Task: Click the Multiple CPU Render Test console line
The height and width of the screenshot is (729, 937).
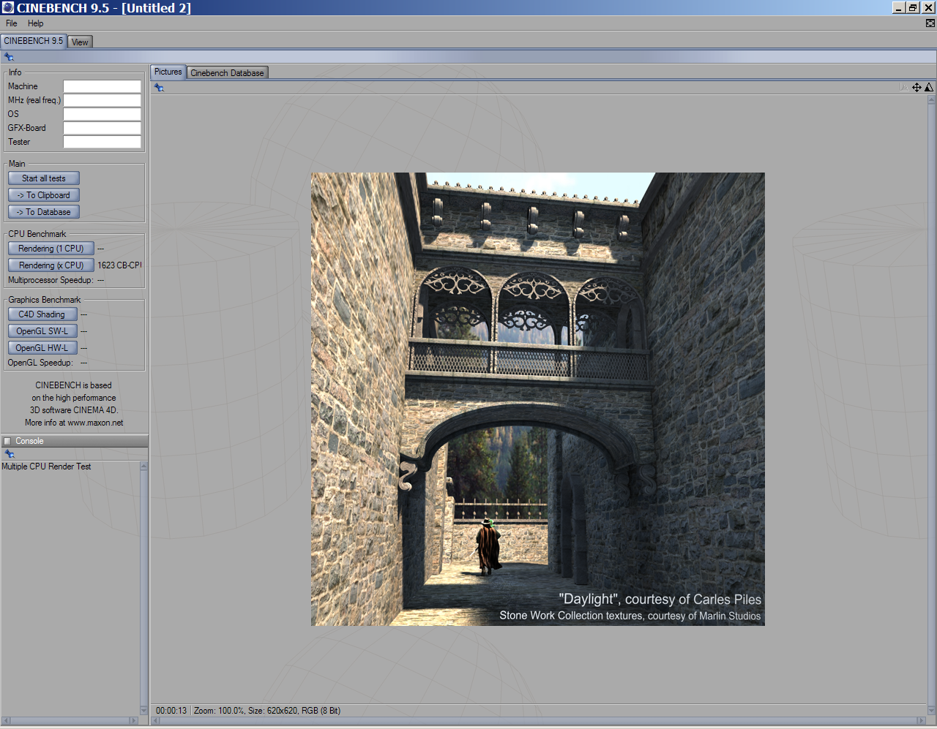Action: [x=46, y=467]
